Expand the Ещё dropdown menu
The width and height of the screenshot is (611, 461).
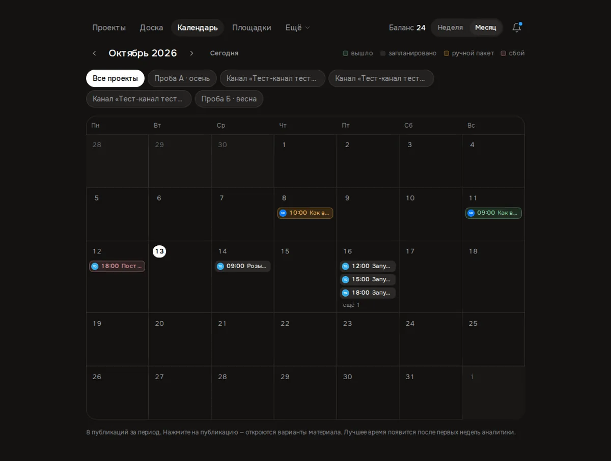(297, 27)
